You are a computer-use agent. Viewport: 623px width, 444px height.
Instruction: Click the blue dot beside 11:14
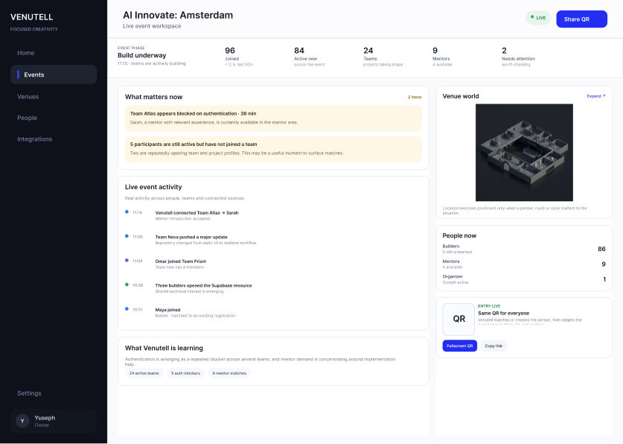click(x=127, y=212)
